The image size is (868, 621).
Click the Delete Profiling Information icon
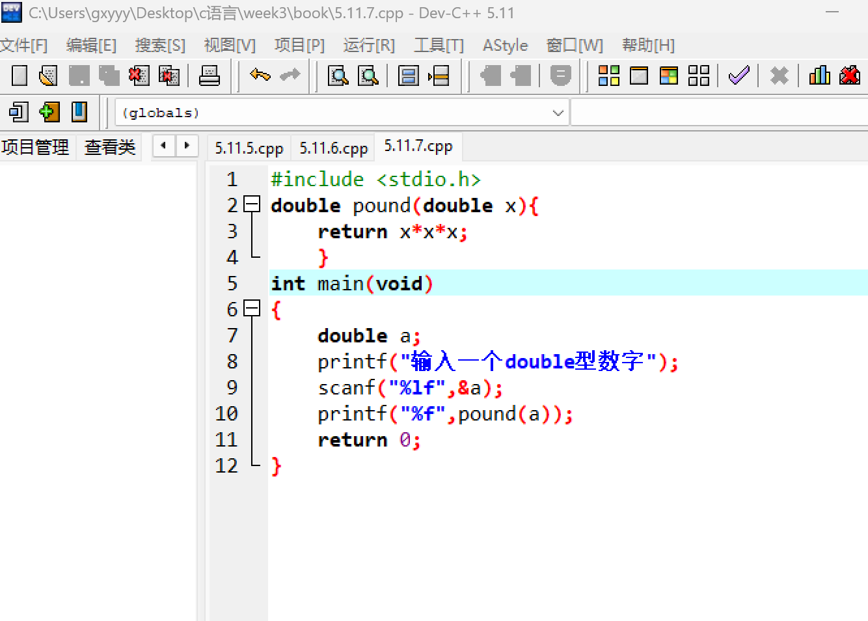pyautogui.click(x=849, y=76)
